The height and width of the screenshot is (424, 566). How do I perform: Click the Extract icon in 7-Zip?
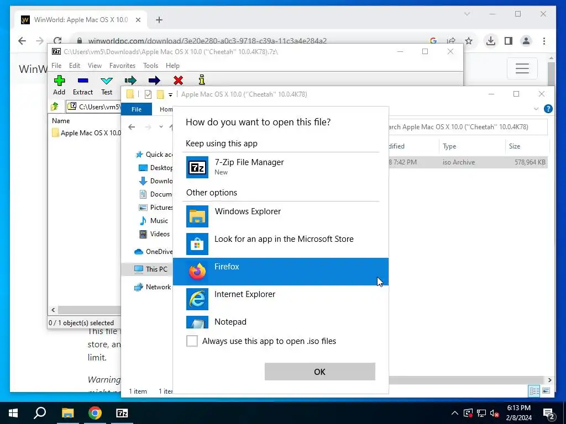83,81
